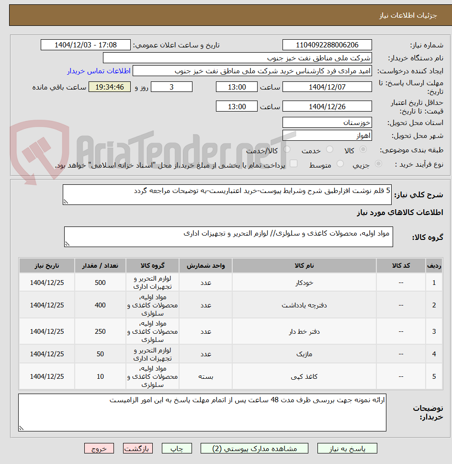
Task: Click the countdown timer 19:34:46
Action: [110, 87]
